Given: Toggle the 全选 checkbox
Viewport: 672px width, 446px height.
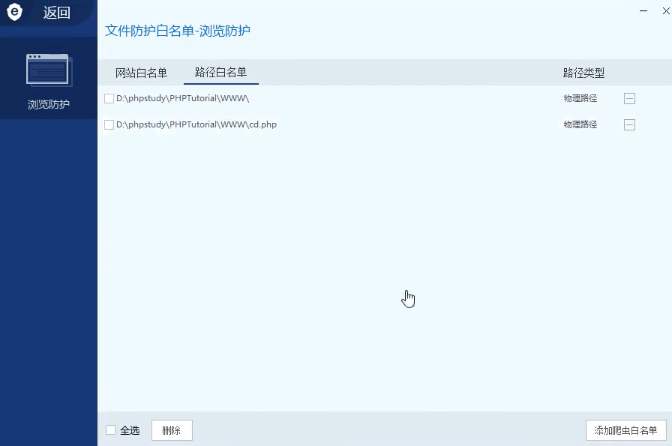Looking at the screenshot, I should [x=110, y=430].
